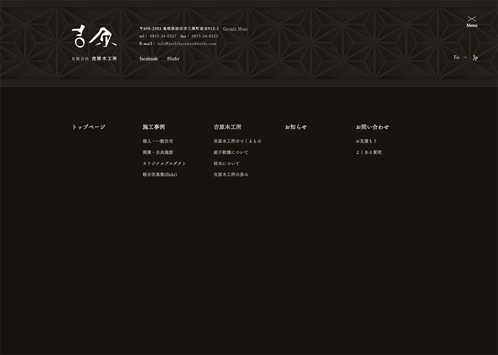Image resolution: width=498 pixels, height=355 pixels.
Task: Open the 吉原木工所 heading in the menu
Action: (227, 127)
